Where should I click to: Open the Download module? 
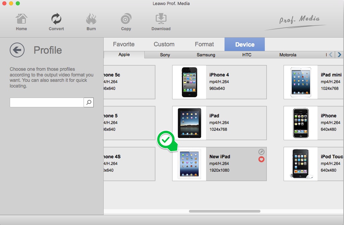pos(161,22)
